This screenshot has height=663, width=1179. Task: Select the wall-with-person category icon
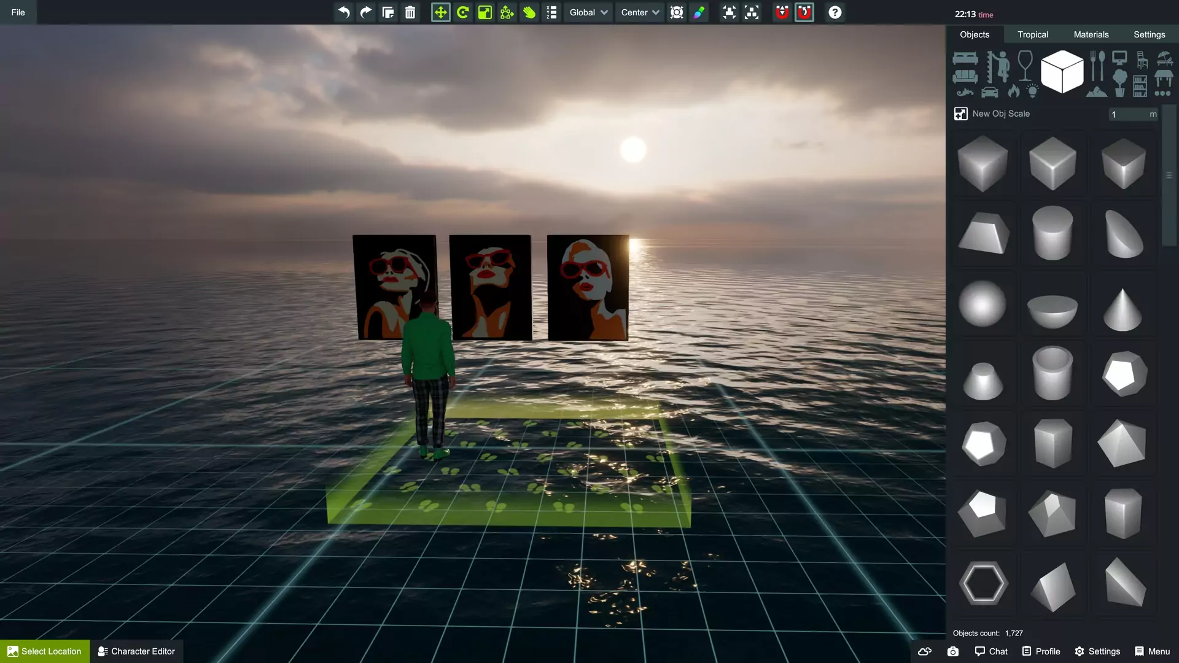pyautogui.click(x=998, y=66)
